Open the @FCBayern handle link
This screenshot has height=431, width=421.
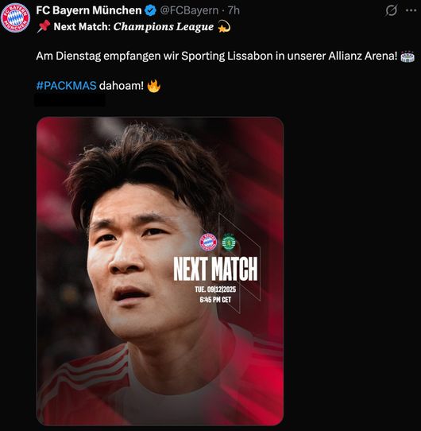(x=189, y=10)
